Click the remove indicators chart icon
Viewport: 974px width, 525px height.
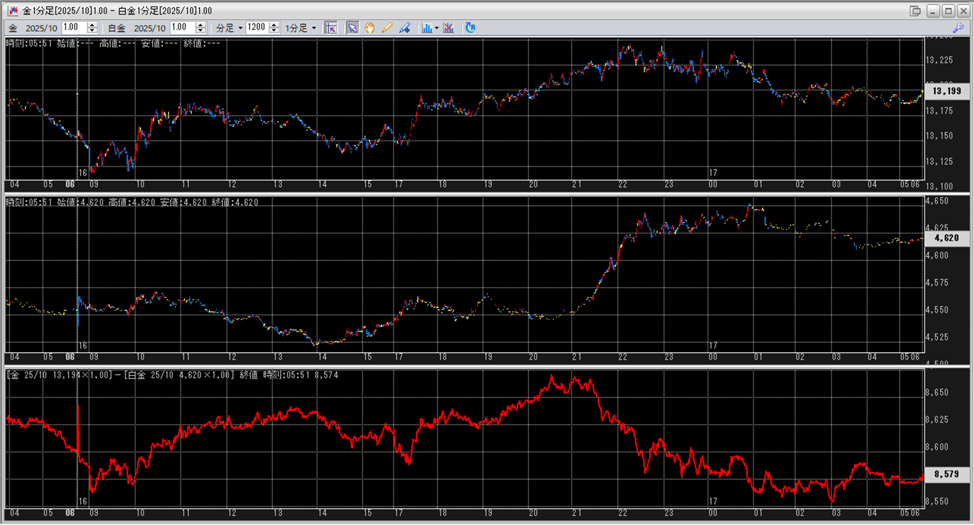(448, 28)
